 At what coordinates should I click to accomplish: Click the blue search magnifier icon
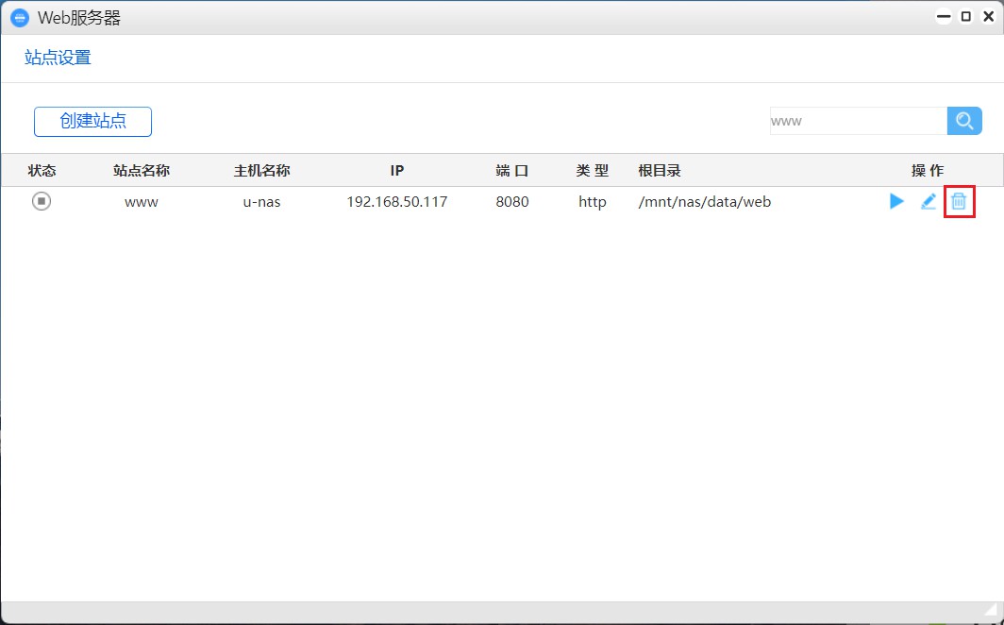(x=963, y=121)
